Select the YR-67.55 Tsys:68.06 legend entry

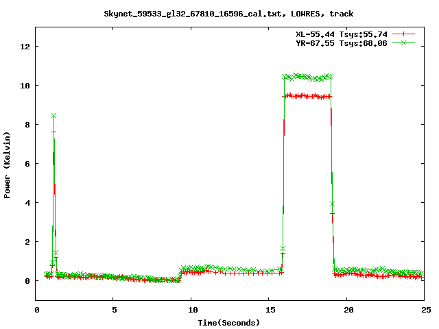[342, 43]
